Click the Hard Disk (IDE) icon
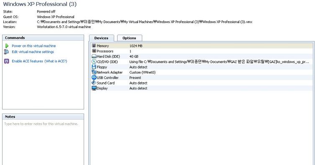Screen dimensions: 315x165 94,56
